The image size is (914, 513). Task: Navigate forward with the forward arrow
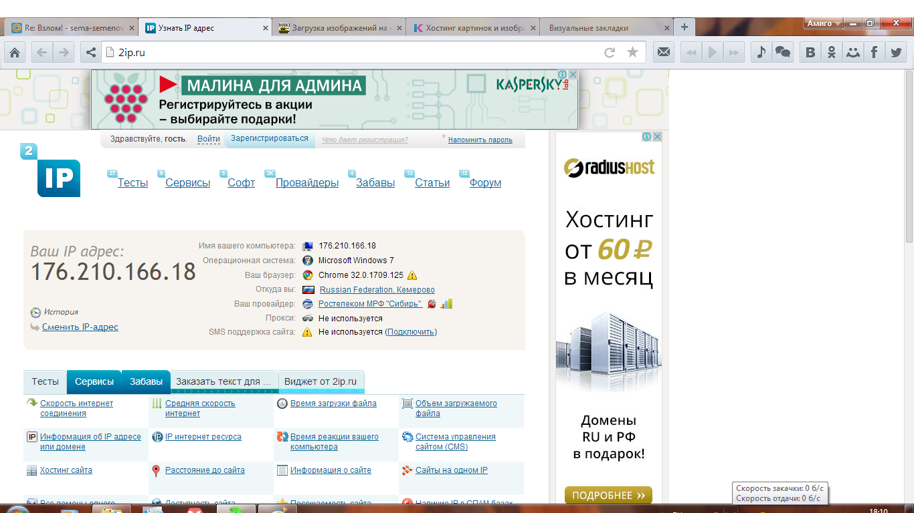pos(63,52)
